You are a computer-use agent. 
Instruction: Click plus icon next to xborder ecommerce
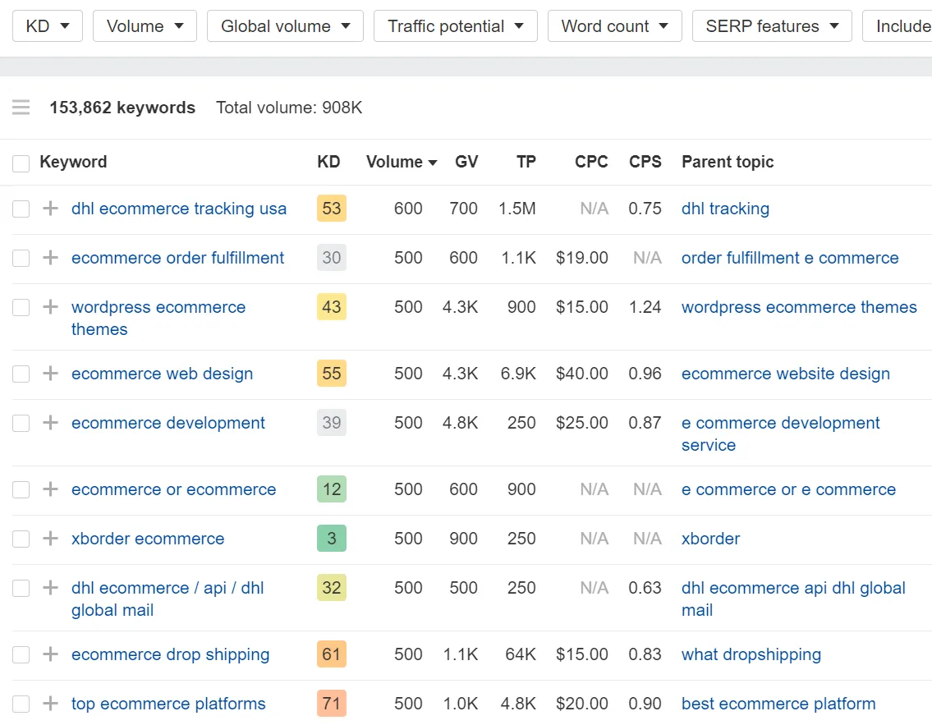pyautogui.click(x=51, y=539)
